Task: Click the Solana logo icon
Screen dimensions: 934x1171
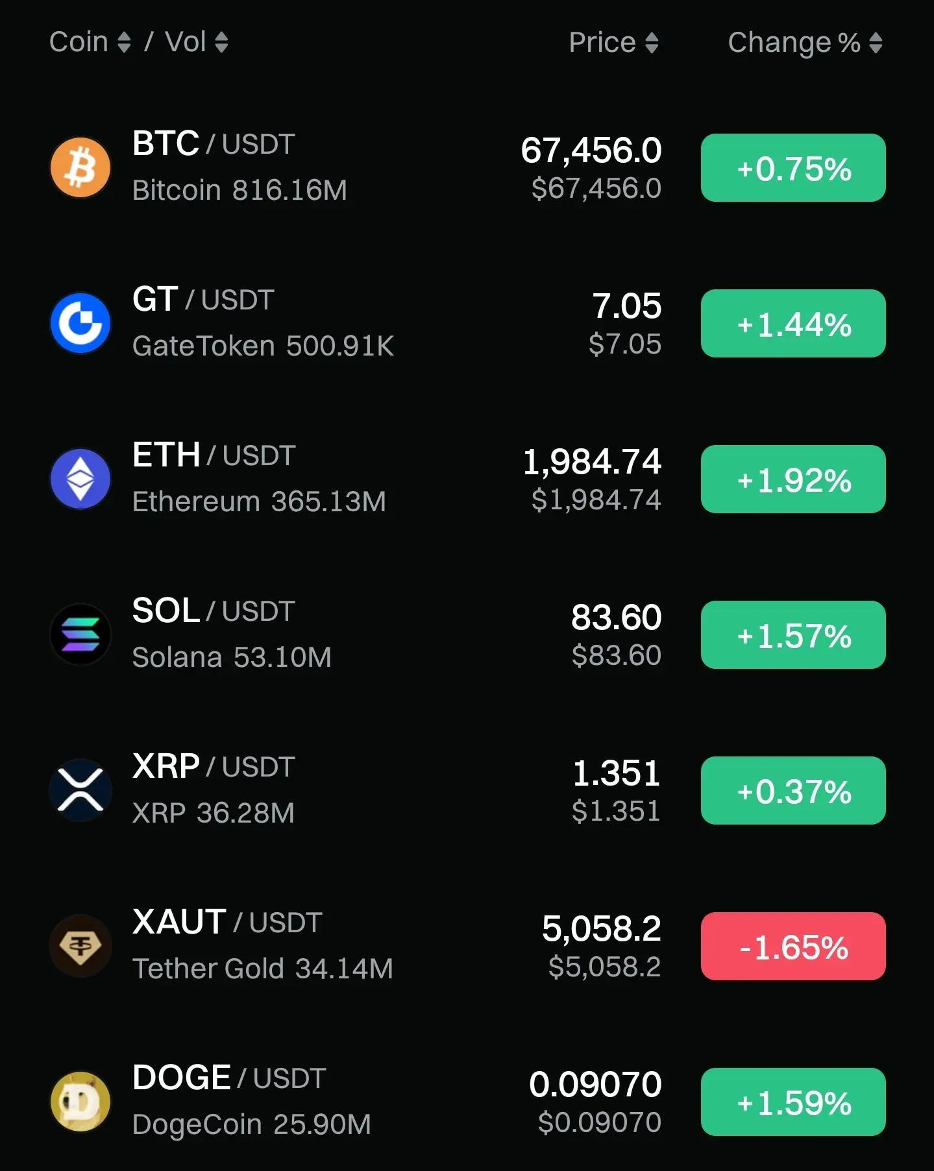Action: coord(80,634)
